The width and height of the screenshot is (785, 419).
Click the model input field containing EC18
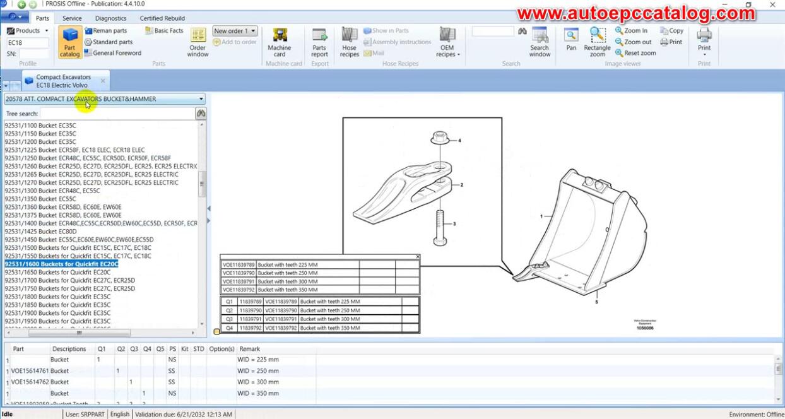click(x=27, y=43)
